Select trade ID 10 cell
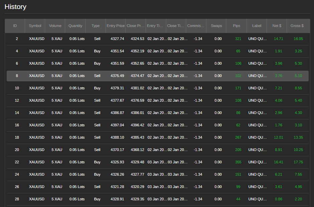Viewport: 314px width, 207px height. click(17, 88)
